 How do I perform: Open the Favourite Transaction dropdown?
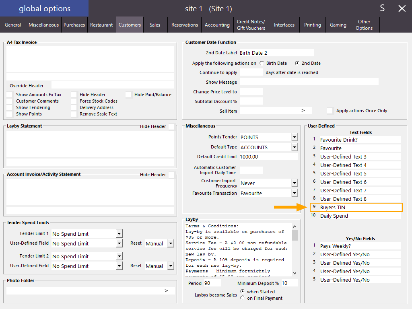pyautogui.click(x=294, y=193)
